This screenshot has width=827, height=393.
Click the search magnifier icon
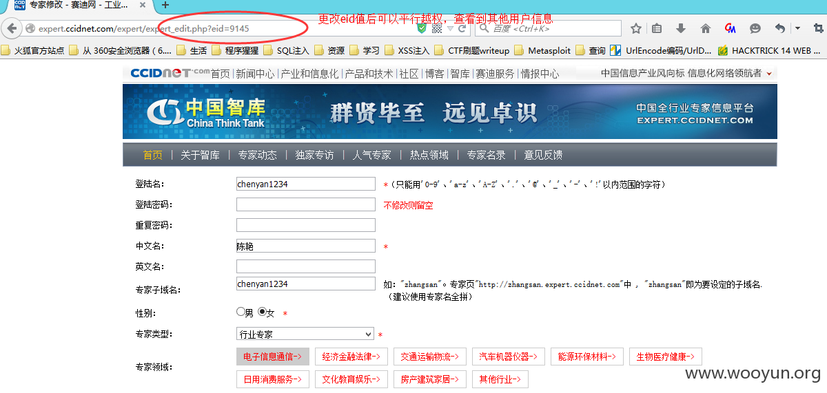coord(484,29)
